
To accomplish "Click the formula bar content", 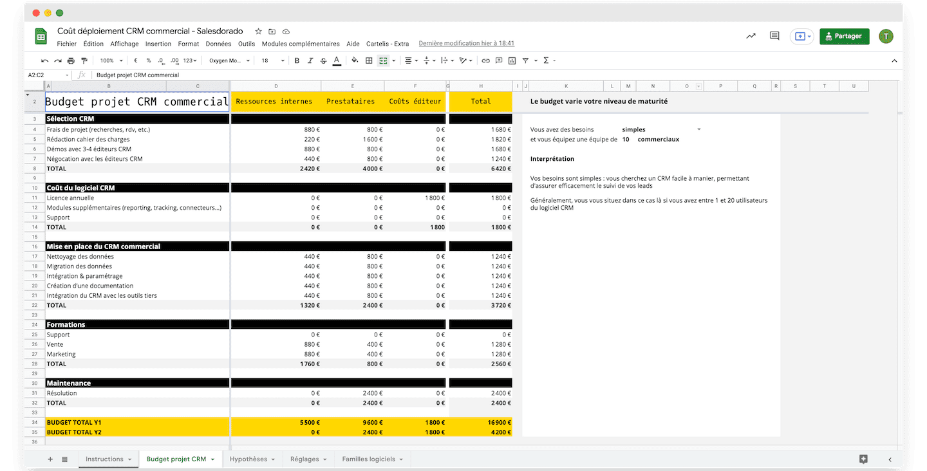I will click(x=138, y=75).
